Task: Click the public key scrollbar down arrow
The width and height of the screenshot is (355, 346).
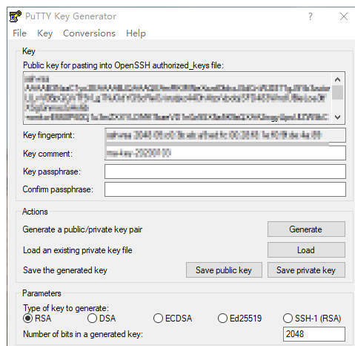Action: click(x=337, y=117)
